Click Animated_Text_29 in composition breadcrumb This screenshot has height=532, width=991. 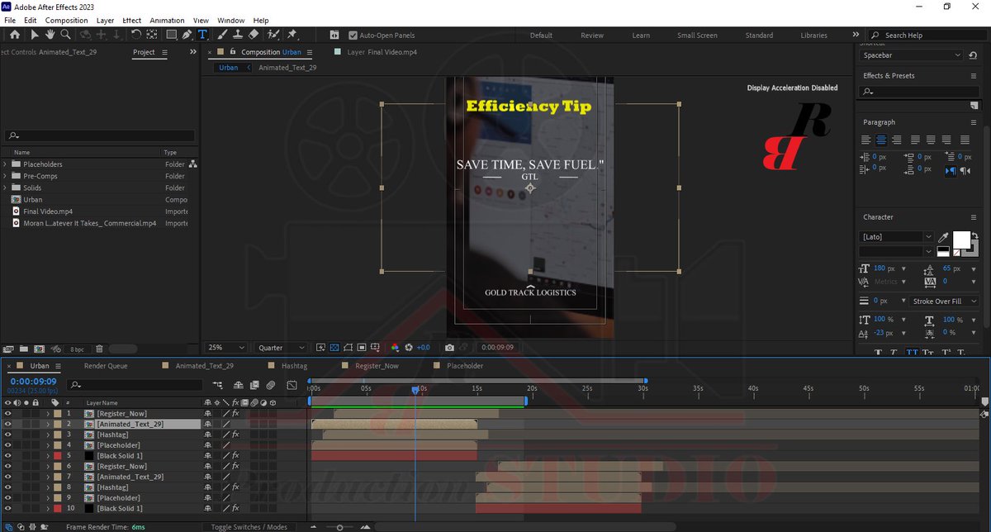point(287,68)
